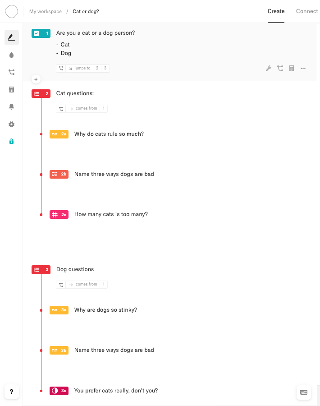
Task: Click the logic jump icon in 'jumps to' box
Action: coord(61,69)
